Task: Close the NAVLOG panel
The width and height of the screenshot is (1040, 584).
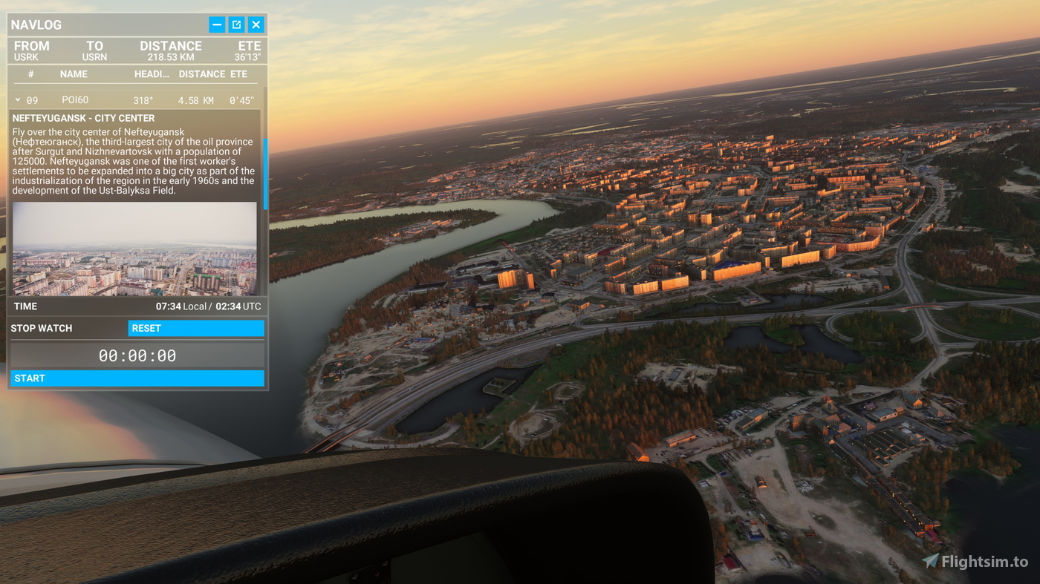Action: [256, 24]
